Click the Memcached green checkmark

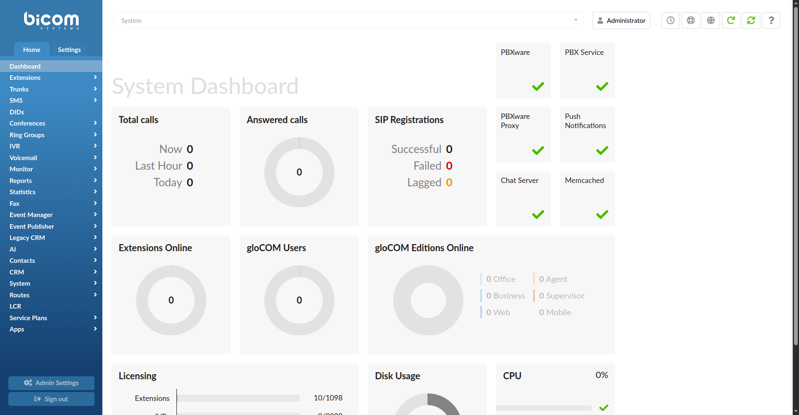click(x=602, y=215)
